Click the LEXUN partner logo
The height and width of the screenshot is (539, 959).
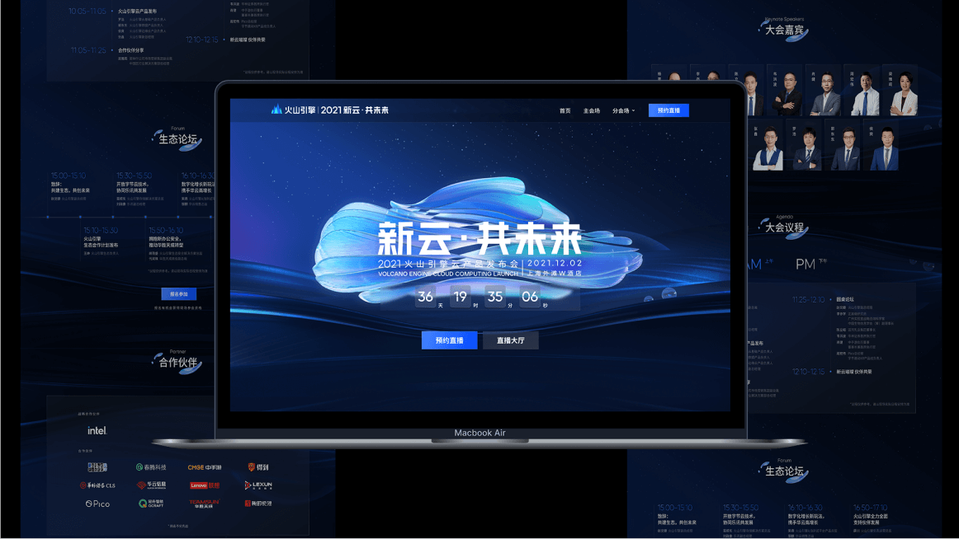[x=258, y=485]
